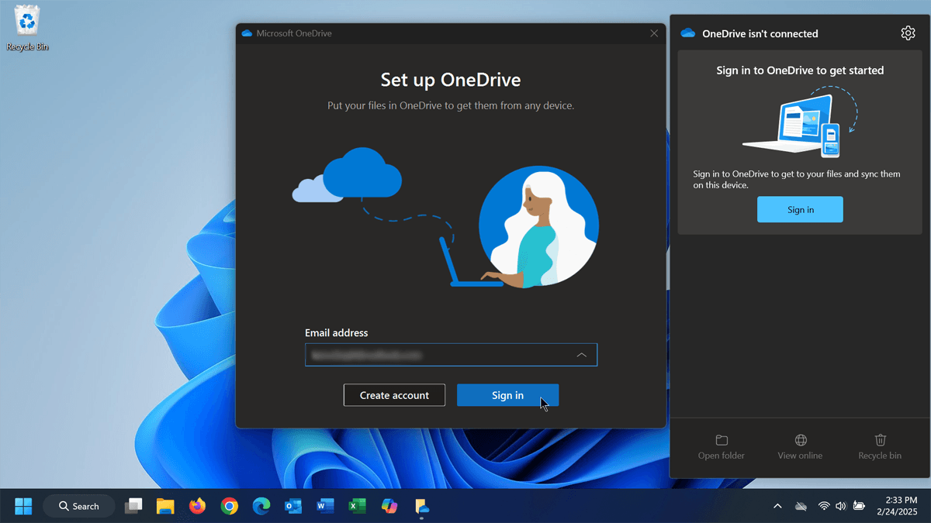Click the OneDrive cloud icon in system tray
Viewport: 931px width, 523px height.
[801, 505]
